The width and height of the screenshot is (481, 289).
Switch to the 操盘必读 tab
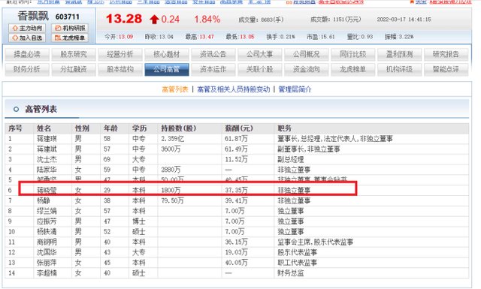pos(27,55)
